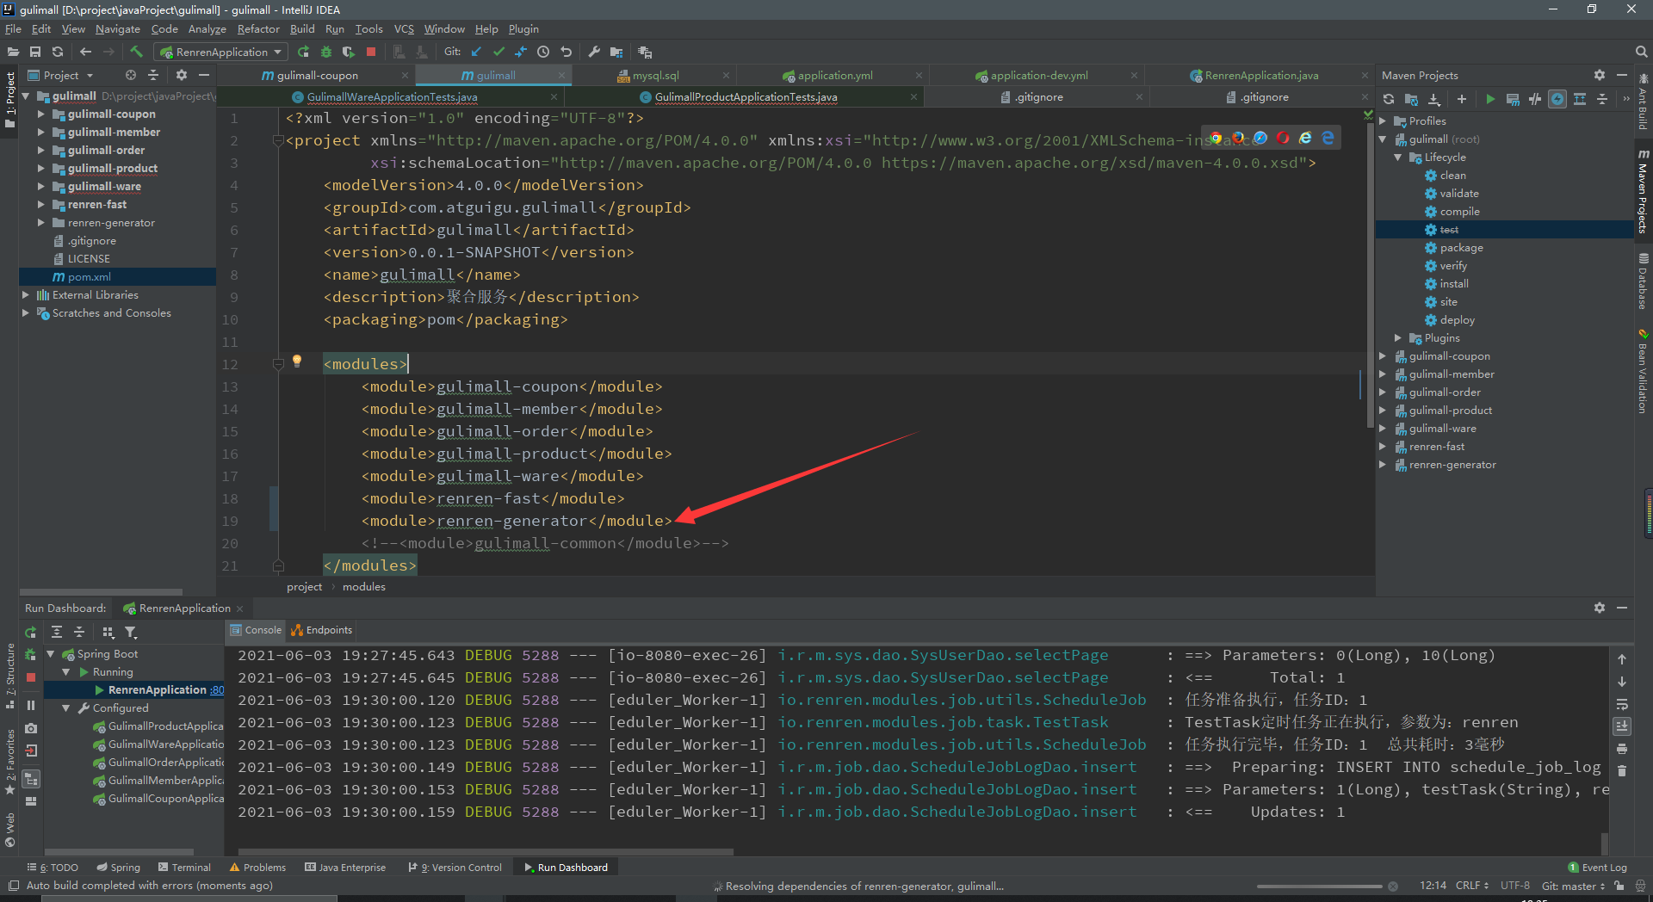Expand Plugins node in Maven panel
Viewport: 1653px width, 902px height.
[x=1398, y=337]
